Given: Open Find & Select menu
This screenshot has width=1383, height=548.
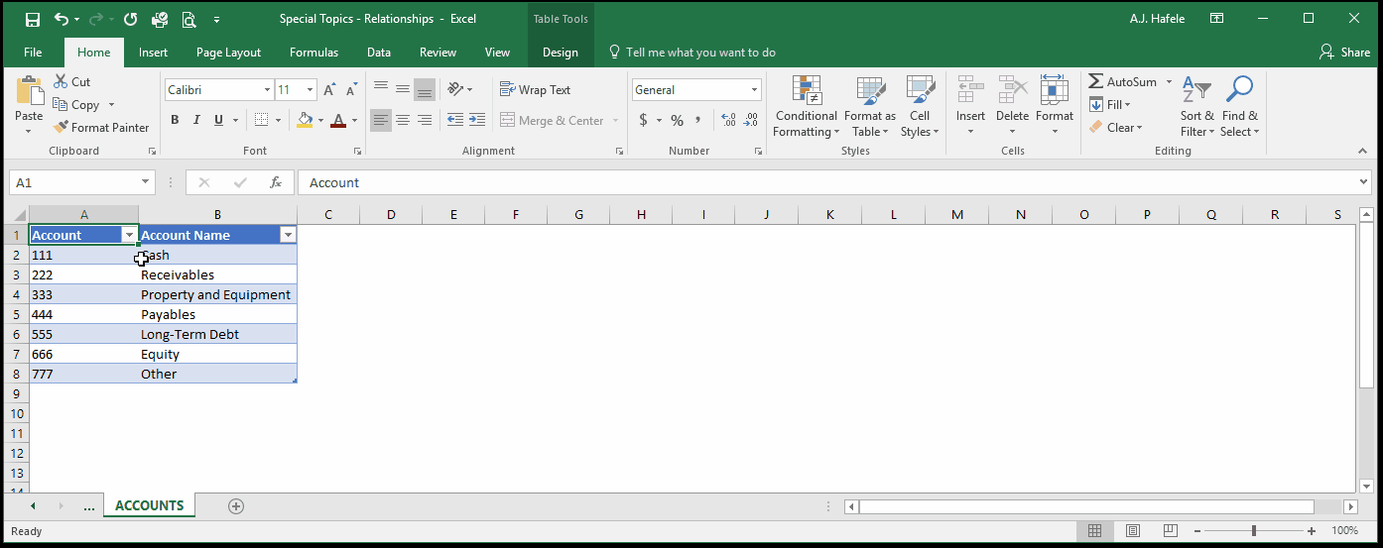Looking at the screenshot, I should tap(1239, 106).
